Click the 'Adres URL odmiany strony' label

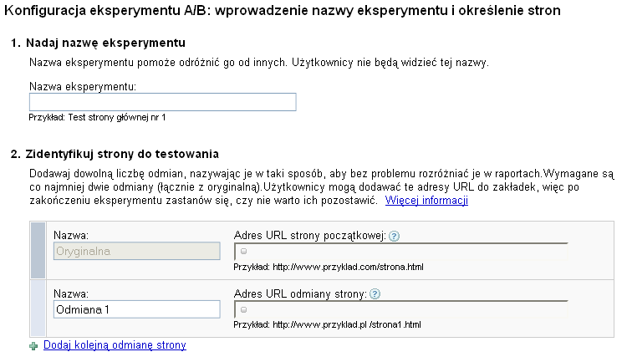pos(301,293)
